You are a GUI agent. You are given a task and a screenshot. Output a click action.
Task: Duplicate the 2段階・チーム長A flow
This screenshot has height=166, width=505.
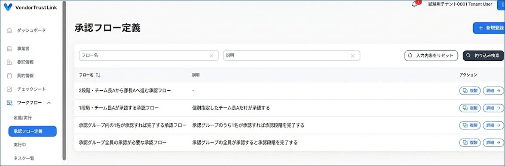[470, 91]
